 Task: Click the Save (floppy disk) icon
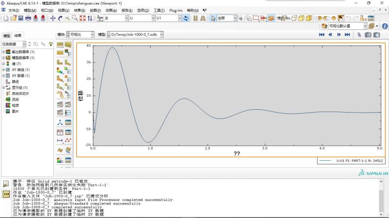pos(21,18)
